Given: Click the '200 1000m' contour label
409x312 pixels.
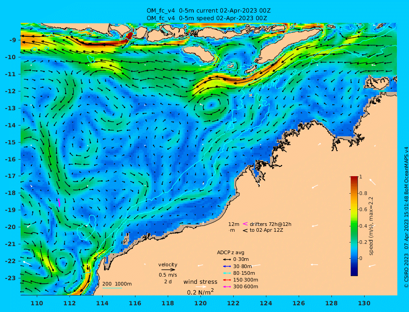Looking at the screenshot, I should pos(117,284).
